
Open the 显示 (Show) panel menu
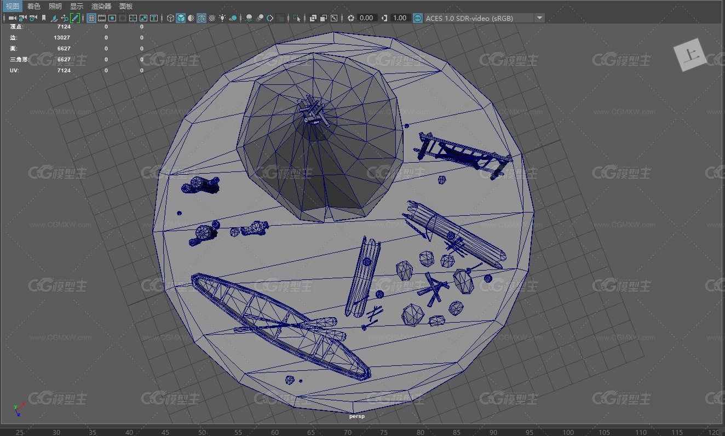[x=77, y=6]
